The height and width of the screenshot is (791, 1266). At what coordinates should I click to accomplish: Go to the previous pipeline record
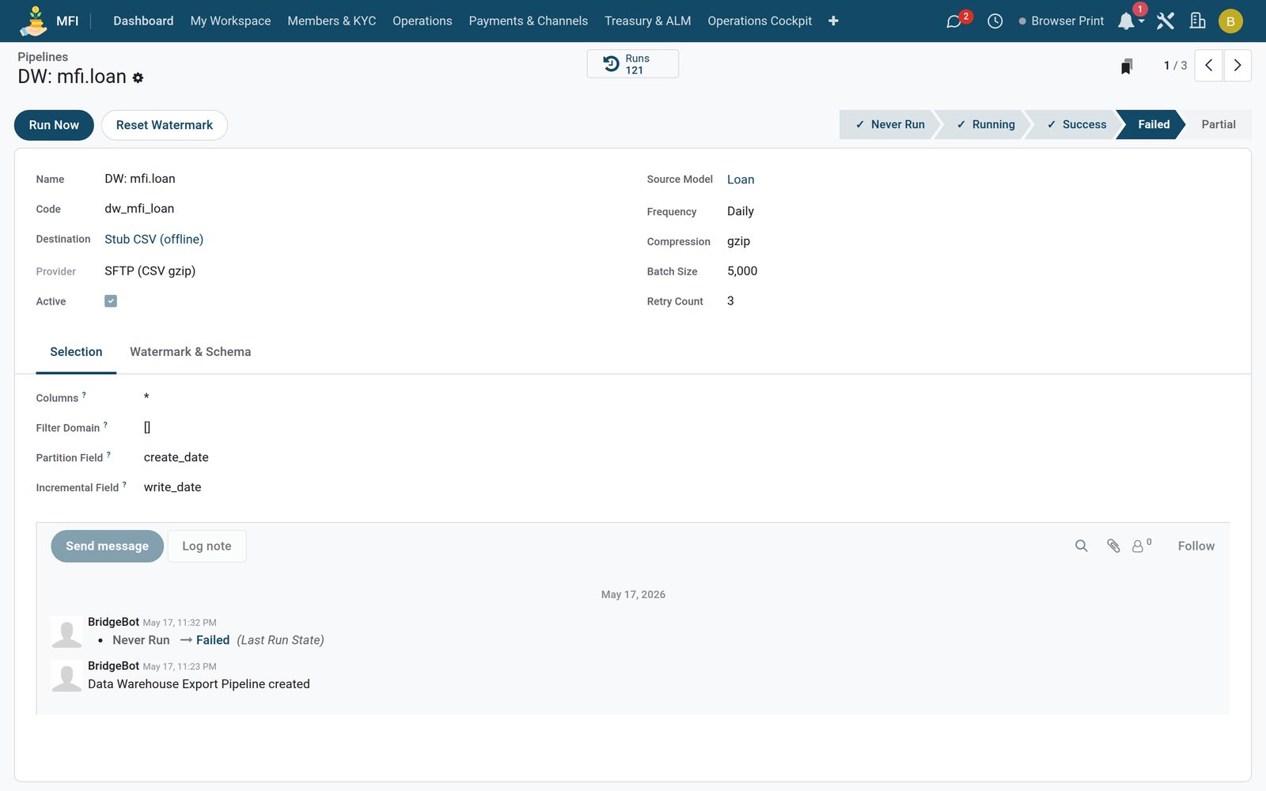tap(1208, 66)
